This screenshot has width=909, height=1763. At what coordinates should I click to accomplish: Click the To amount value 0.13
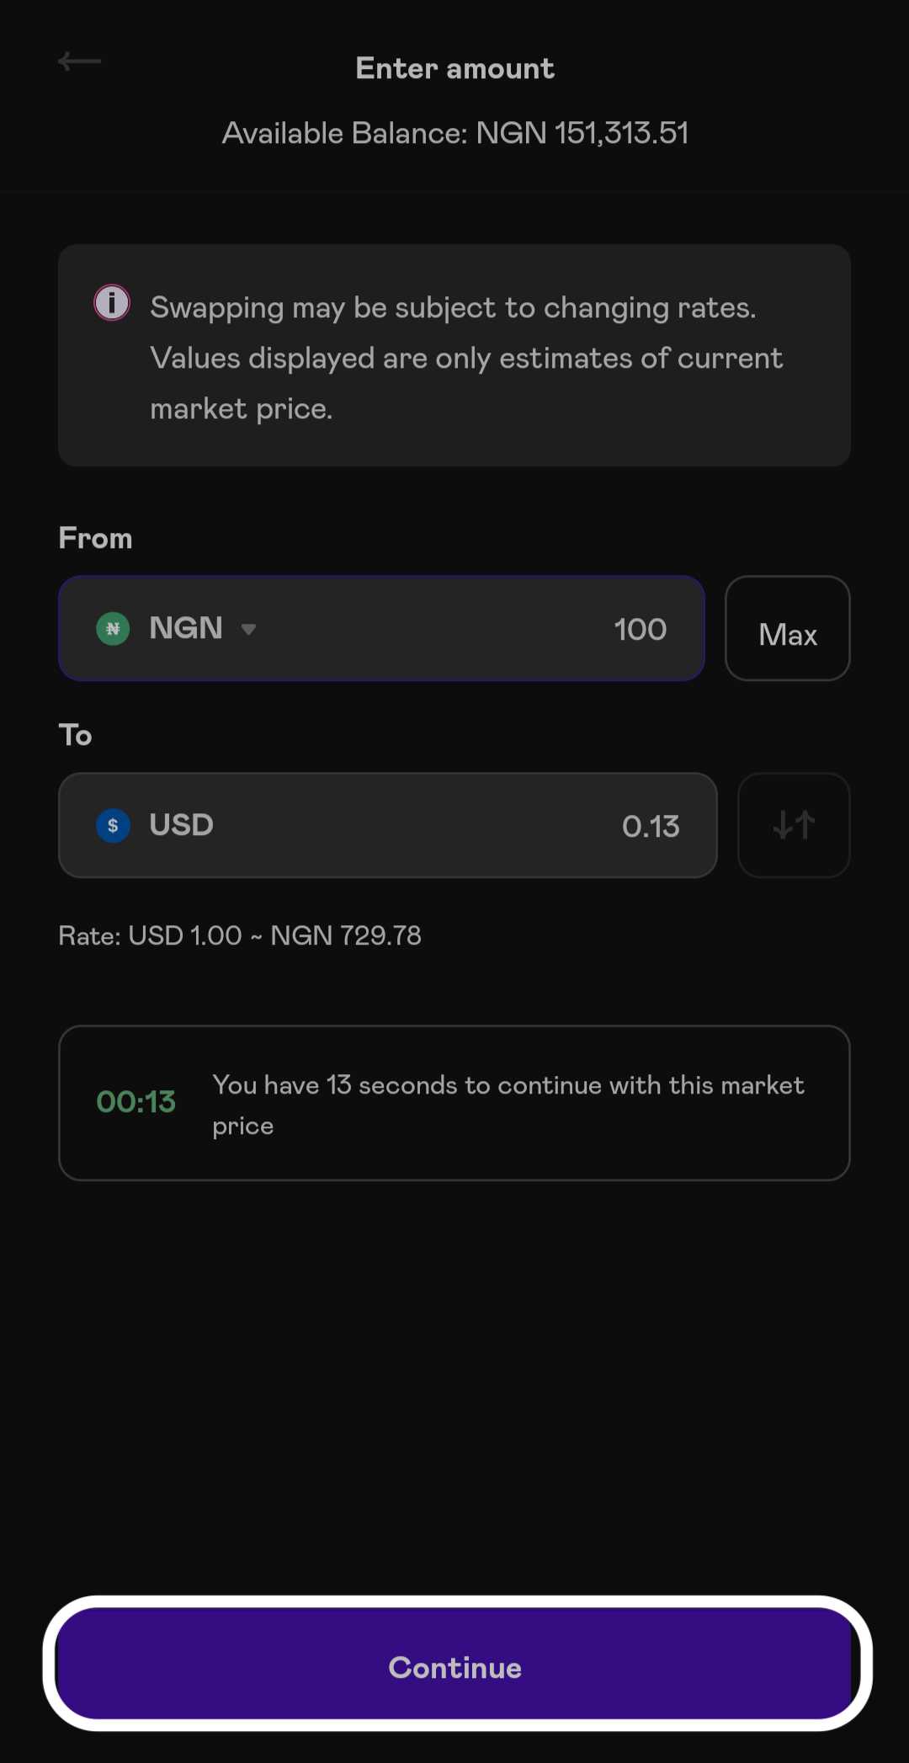pyautogui.click(x=651, y=826)
